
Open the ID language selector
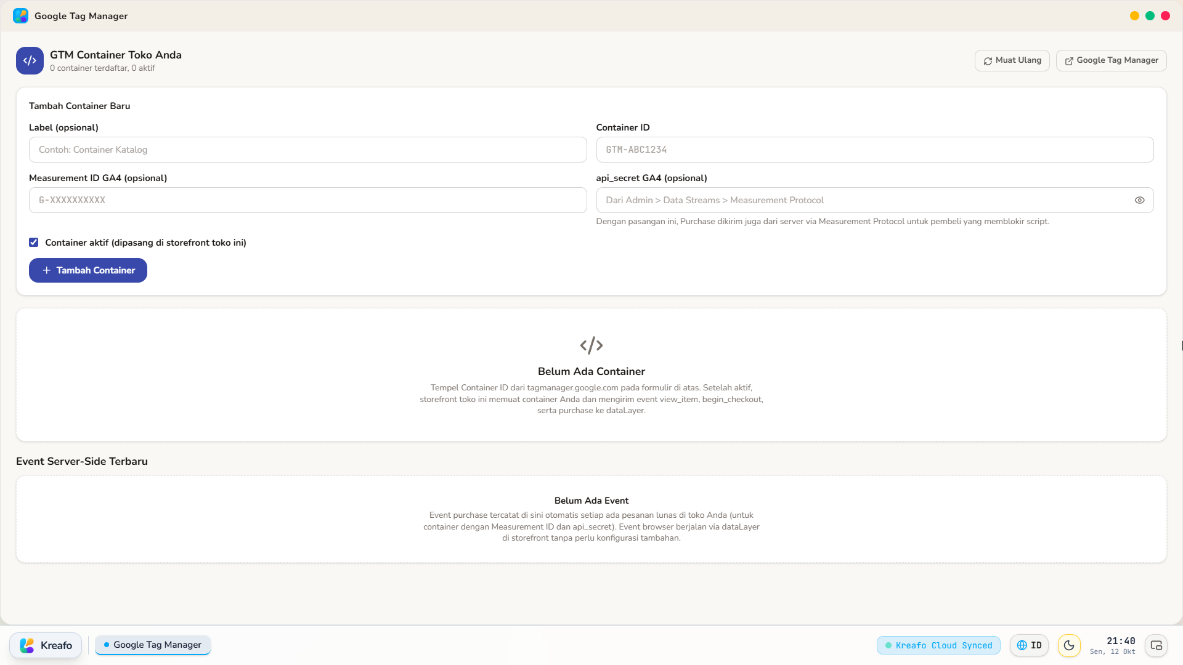[x=1029, y=645]
